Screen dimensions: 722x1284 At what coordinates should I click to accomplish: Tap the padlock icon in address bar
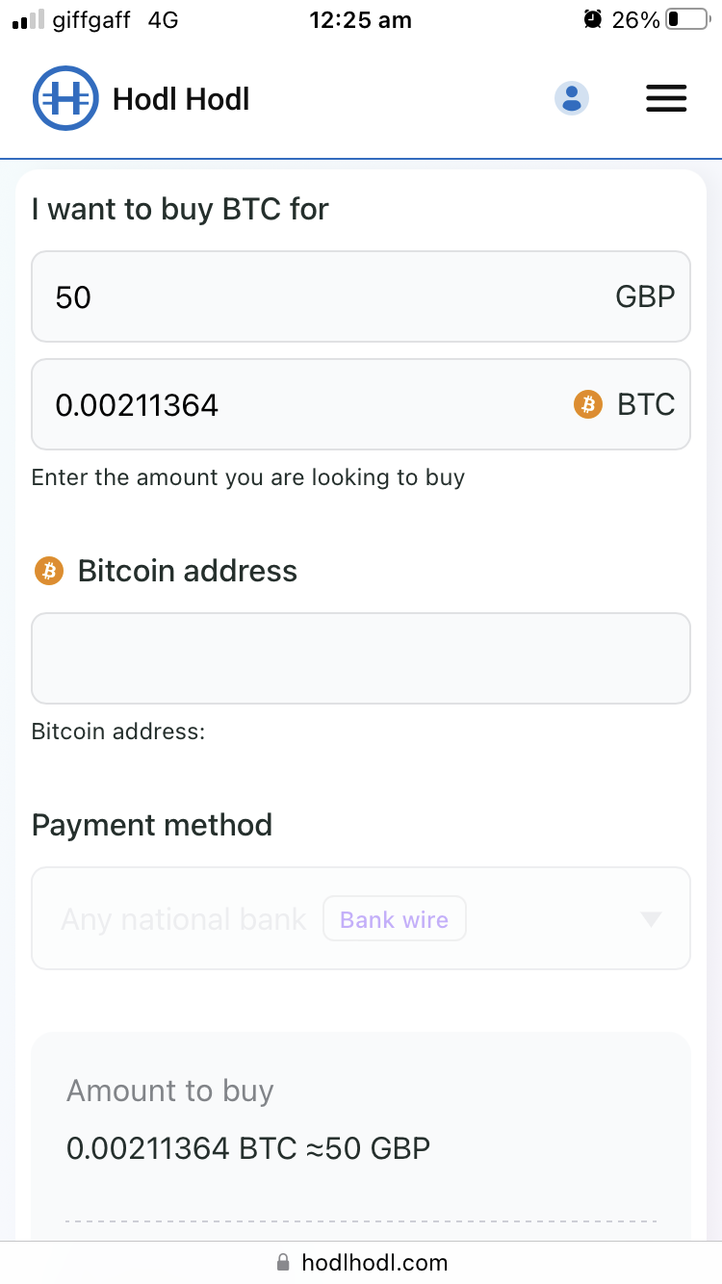283,1262
